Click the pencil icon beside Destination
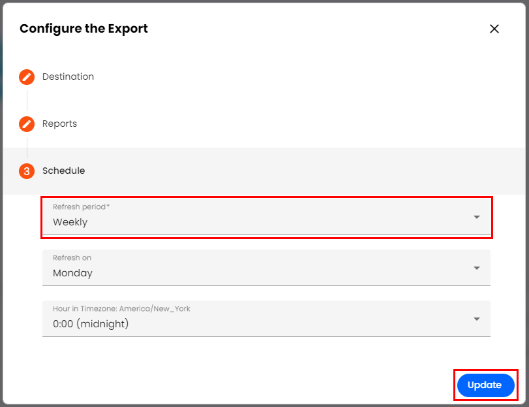Viewport: 529px width, 407px height. click(x=27, y=77)
